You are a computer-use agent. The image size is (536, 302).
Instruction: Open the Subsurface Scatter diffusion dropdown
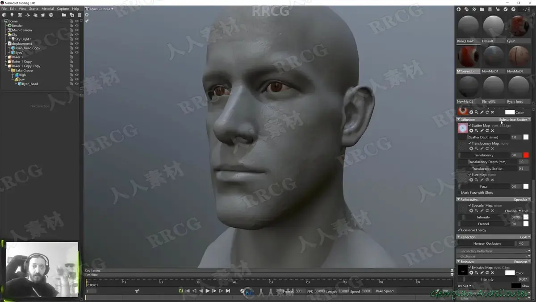[x=515, y=119]
